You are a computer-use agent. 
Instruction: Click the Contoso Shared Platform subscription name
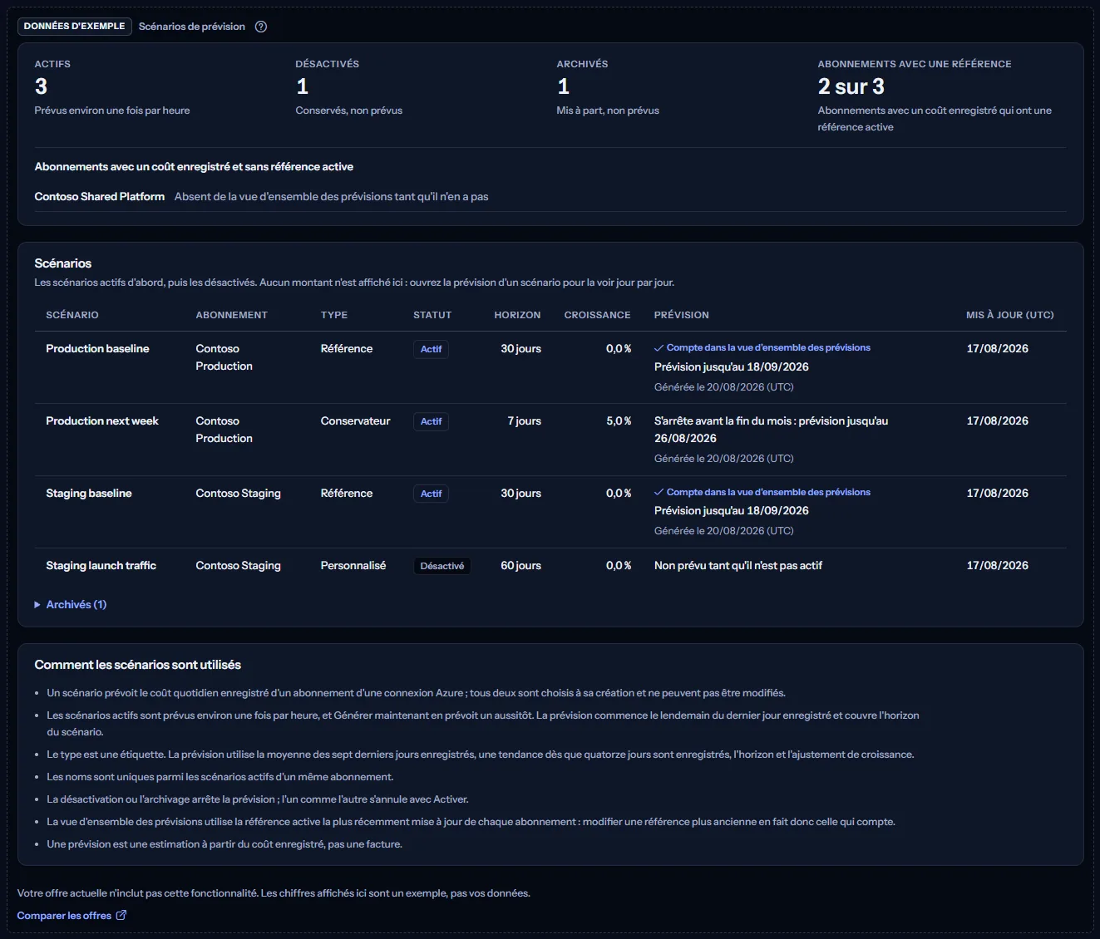point(100,197)
